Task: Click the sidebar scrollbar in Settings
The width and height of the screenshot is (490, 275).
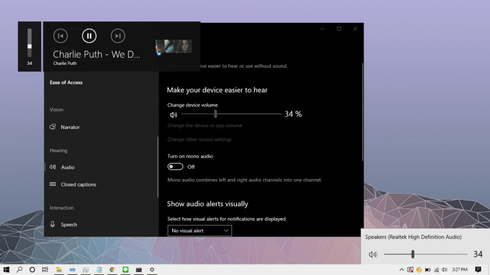Action: (158, 167)
